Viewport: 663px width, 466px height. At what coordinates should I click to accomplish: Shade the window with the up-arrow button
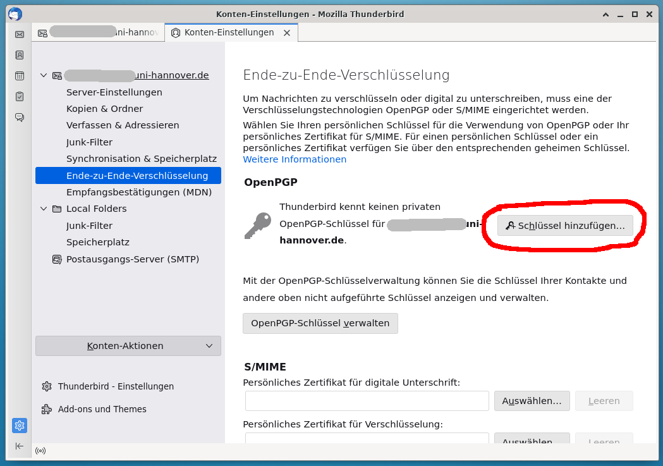click(605, 15)
